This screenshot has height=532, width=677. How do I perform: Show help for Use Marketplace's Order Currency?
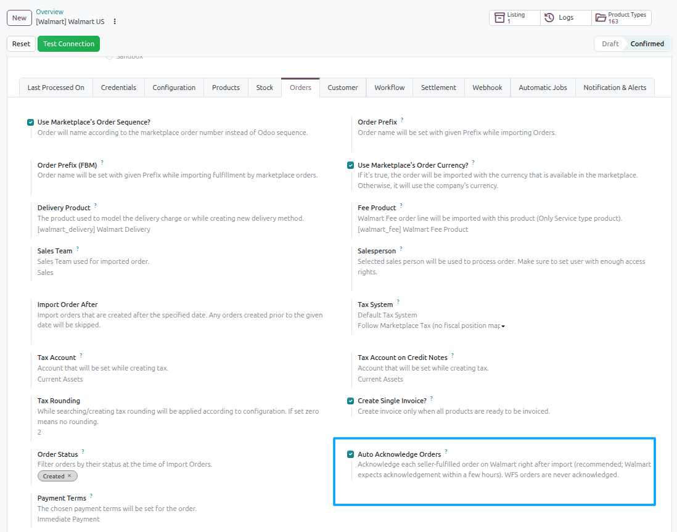[473, 163]
